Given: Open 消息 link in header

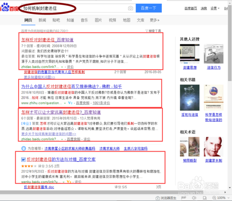Looking at the screenshot, I should pyautogui.click(x=204, y=8).
